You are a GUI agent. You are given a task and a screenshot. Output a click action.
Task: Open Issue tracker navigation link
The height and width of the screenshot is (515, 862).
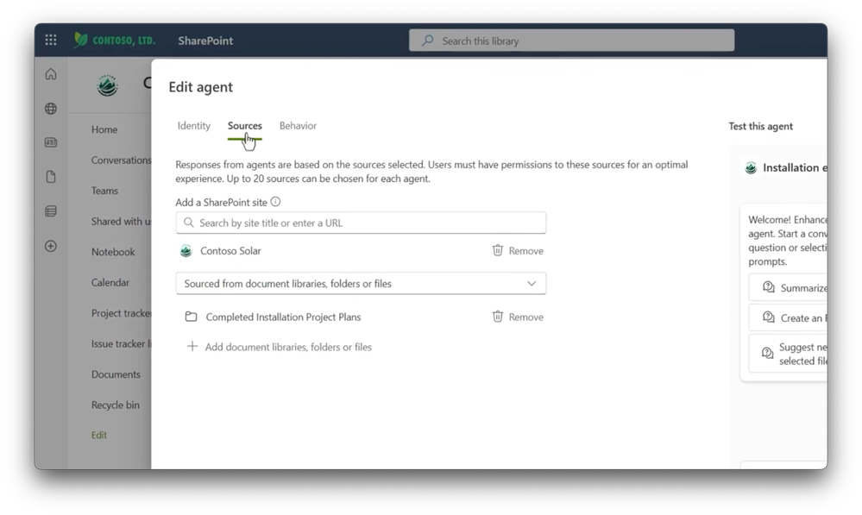point(121,343)
